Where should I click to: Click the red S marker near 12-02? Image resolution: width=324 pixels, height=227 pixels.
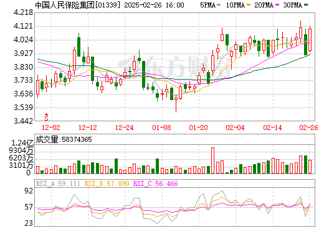point(47,117)
